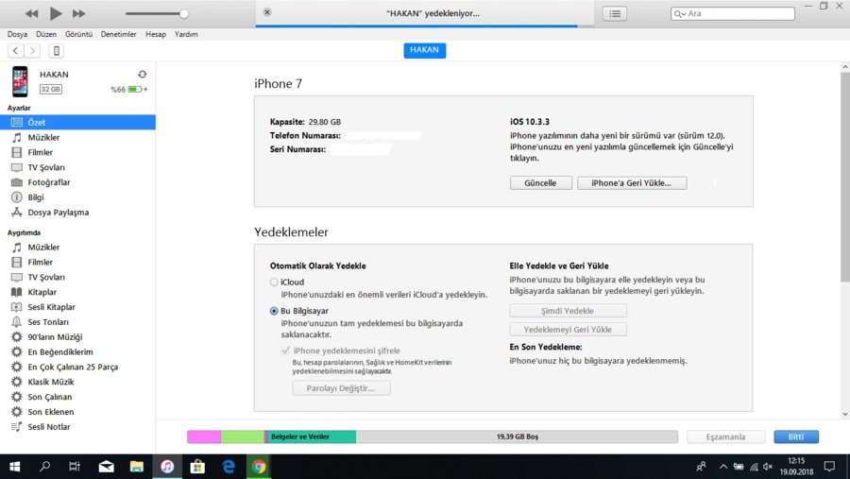Click the Parolayı Değiştir button
This screenshot has height=479, width=850.
[x=341, y=388]
